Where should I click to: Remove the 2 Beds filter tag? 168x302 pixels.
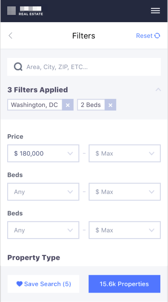tap(110, 105)
